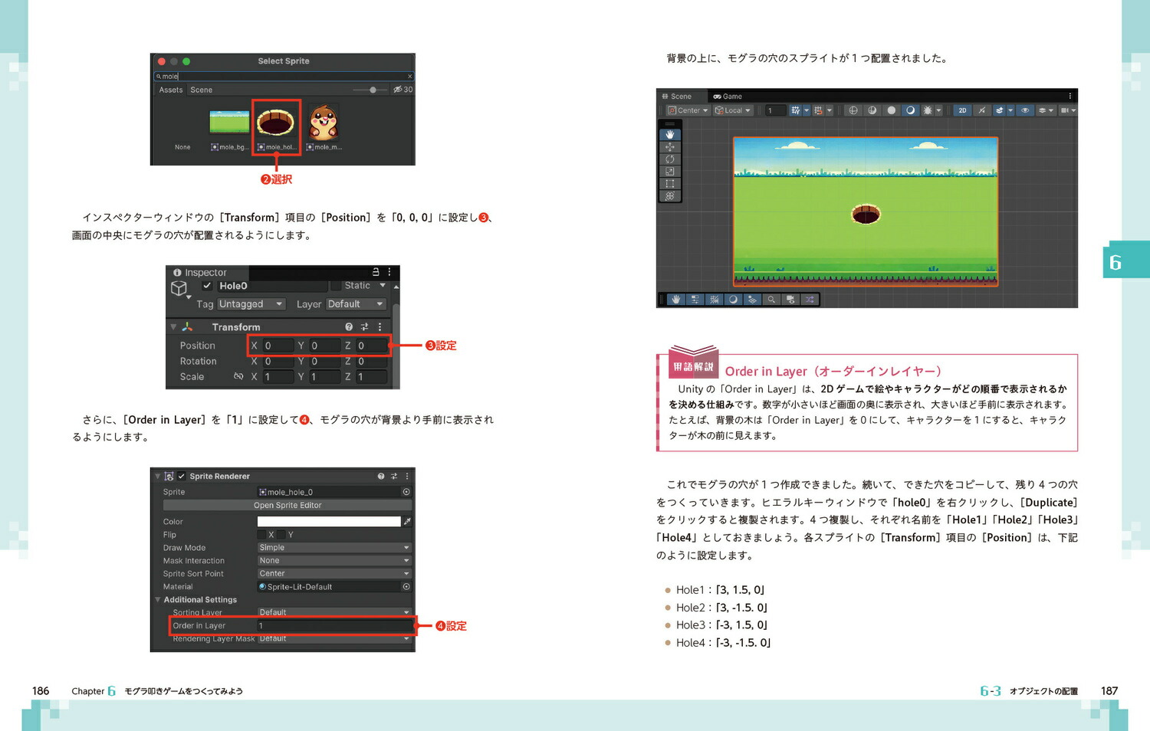
Task: Select the Hand view tool in Scene tools
Action: (x=669, y=134)
